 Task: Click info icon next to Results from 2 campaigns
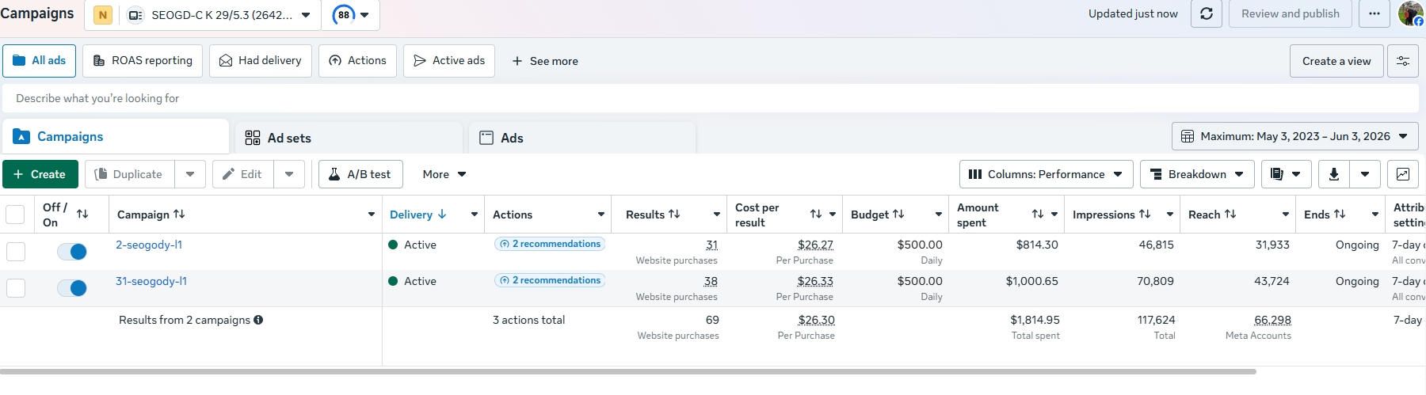tap(258, 320)
